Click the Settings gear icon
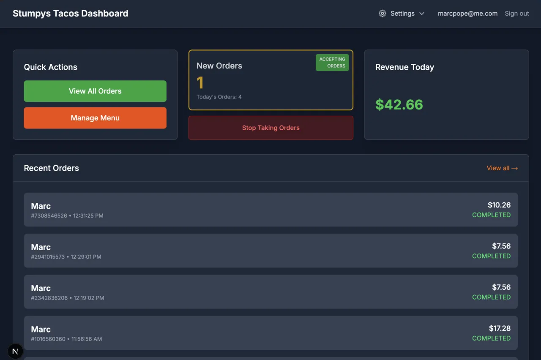Image resolution: width=541 pixels, height=360 pixels. [383, 14]
